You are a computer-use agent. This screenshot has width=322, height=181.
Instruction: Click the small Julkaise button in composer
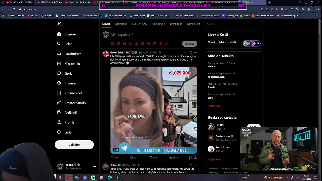189,44
